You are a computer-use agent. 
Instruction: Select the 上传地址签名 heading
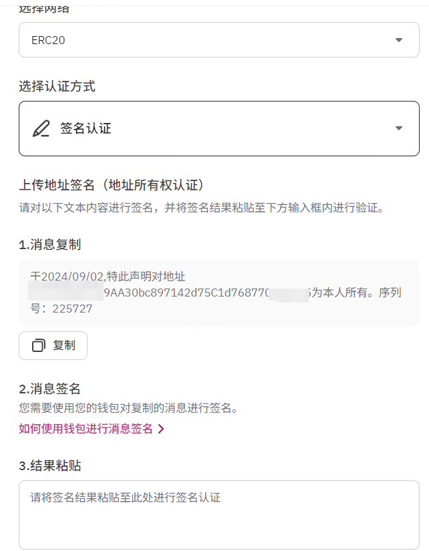click(x=111, y=185)
